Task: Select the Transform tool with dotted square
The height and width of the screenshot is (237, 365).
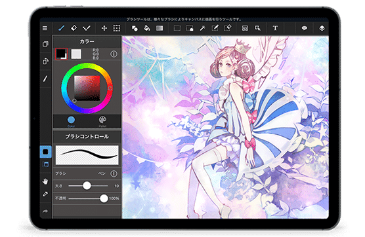Action: pos(117,28)
